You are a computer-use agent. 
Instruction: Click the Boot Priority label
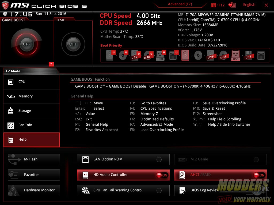pyautogui.click(x=111, y=45)
